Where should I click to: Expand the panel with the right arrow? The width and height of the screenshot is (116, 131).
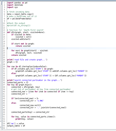click(1, 4)
